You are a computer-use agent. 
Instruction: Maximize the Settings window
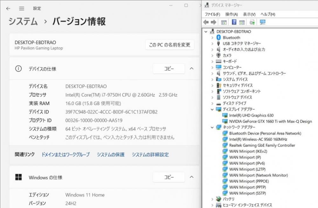186,5
